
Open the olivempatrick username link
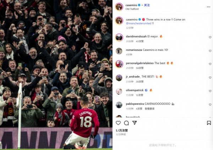click(x=135, y=90)
